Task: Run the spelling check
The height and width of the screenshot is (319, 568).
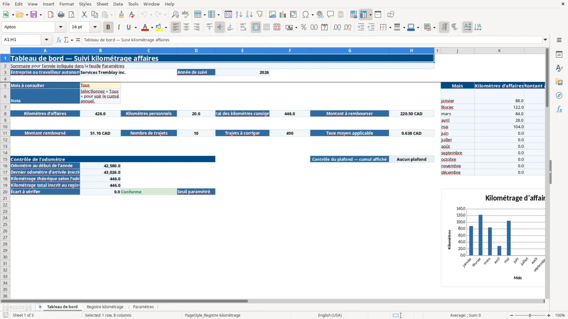Action: [x=186, y=15]
